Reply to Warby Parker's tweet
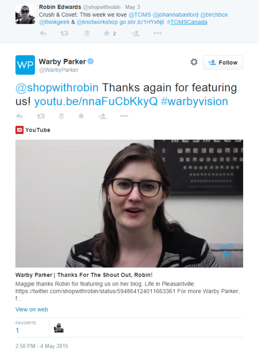The height and width of the screenshot is (352, 259). [20, 116]
